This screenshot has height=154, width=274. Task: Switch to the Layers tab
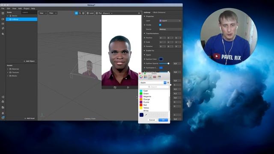click(x=25, y=12)
